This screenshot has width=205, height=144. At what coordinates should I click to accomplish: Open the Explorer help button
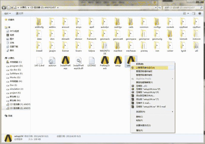[x=200, y=13]
